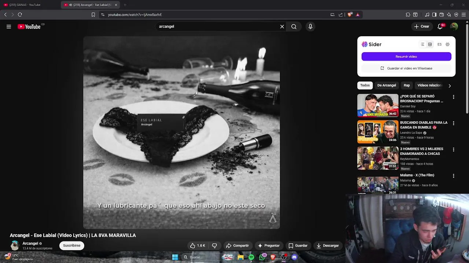Screen dimensions: 469x263
Task: Select the De Arcangel filter chip
Action: 387,85
